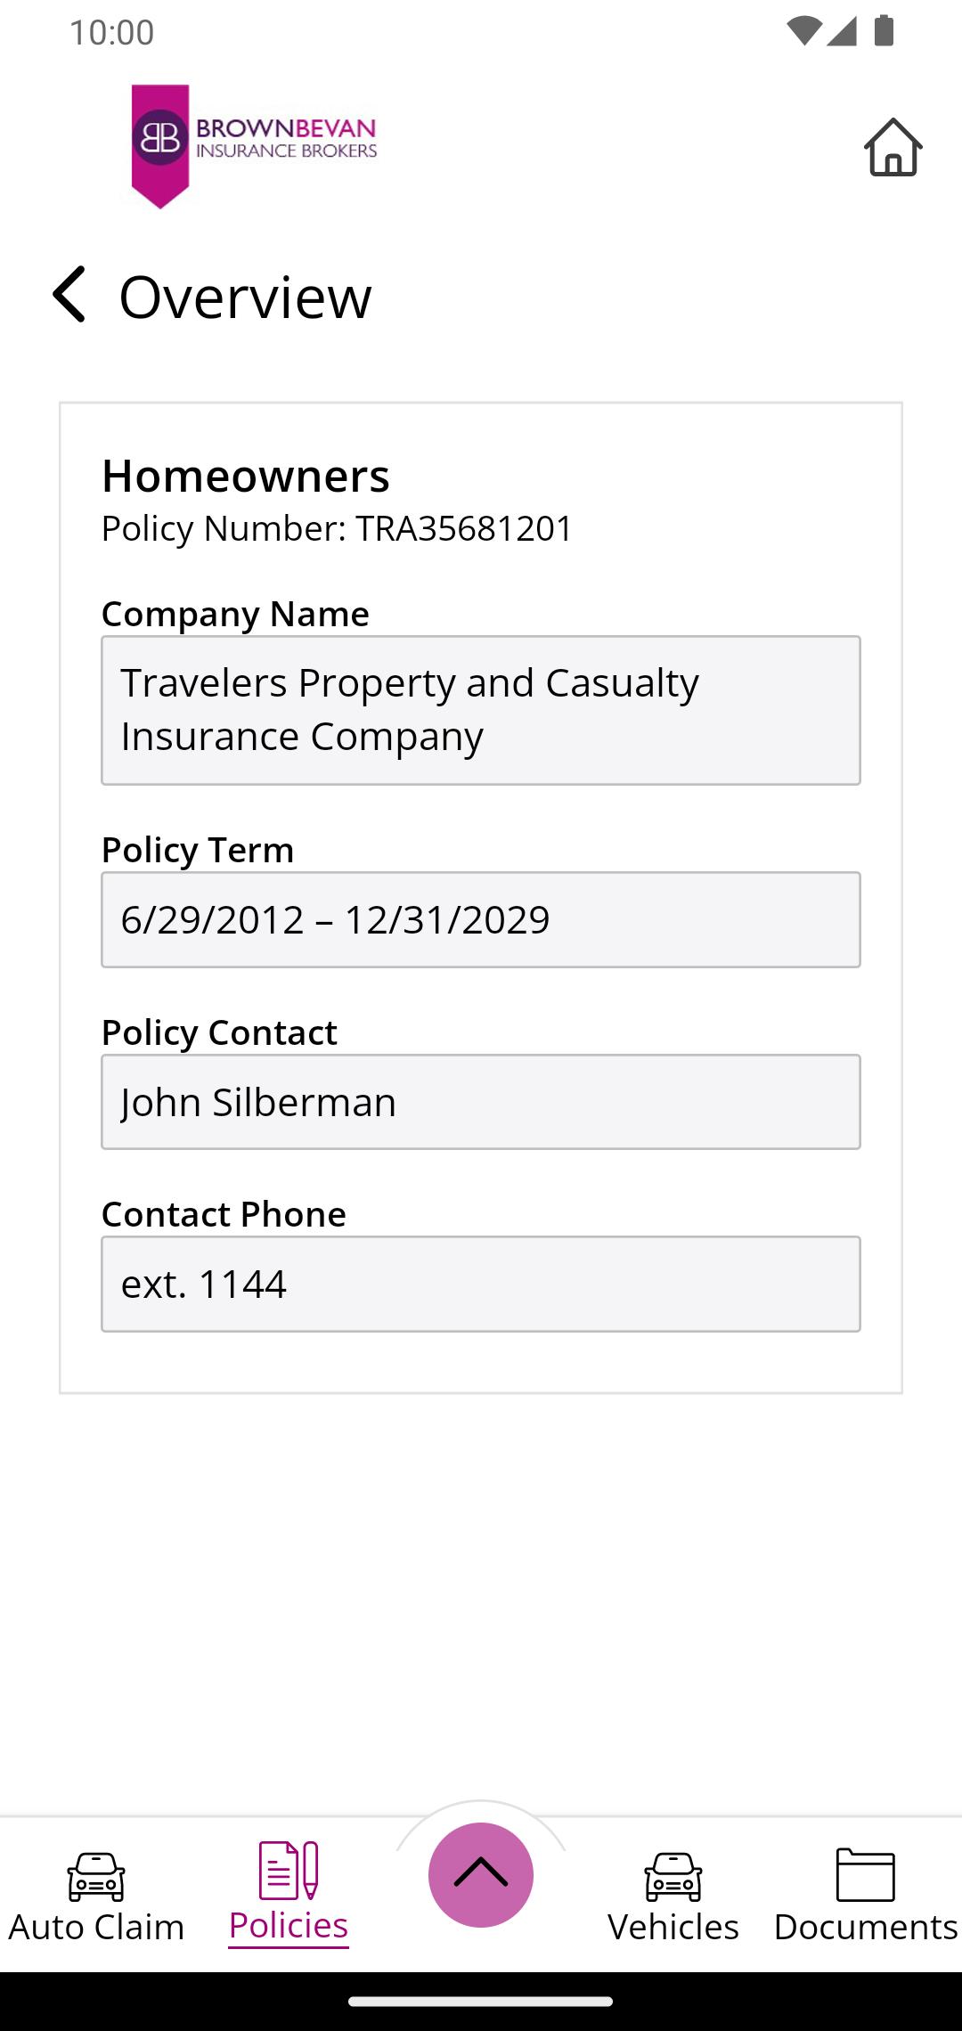
Task: Switch to the Vehicles tab label
Action: [673, 1928]
